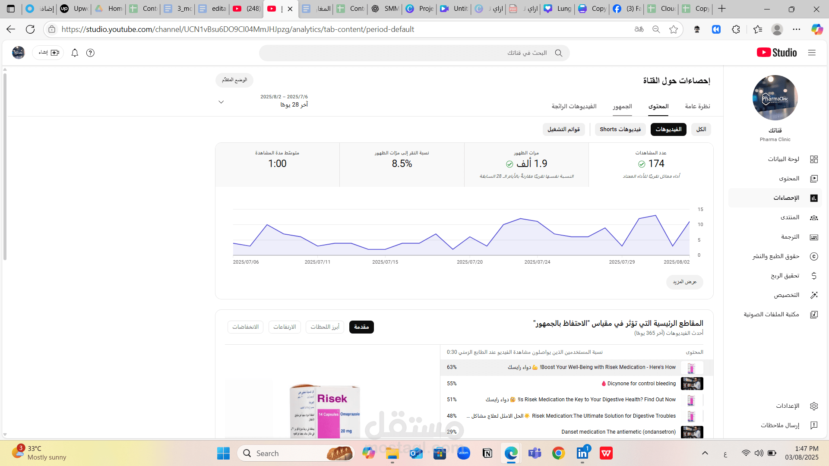Image resolution: width=829 pixels, height=466 pixels.
Task: Click the browser refresh icon
Action: 30,29
